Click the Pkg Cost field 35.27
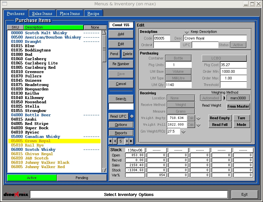The image size is (263, 202). 233,65
